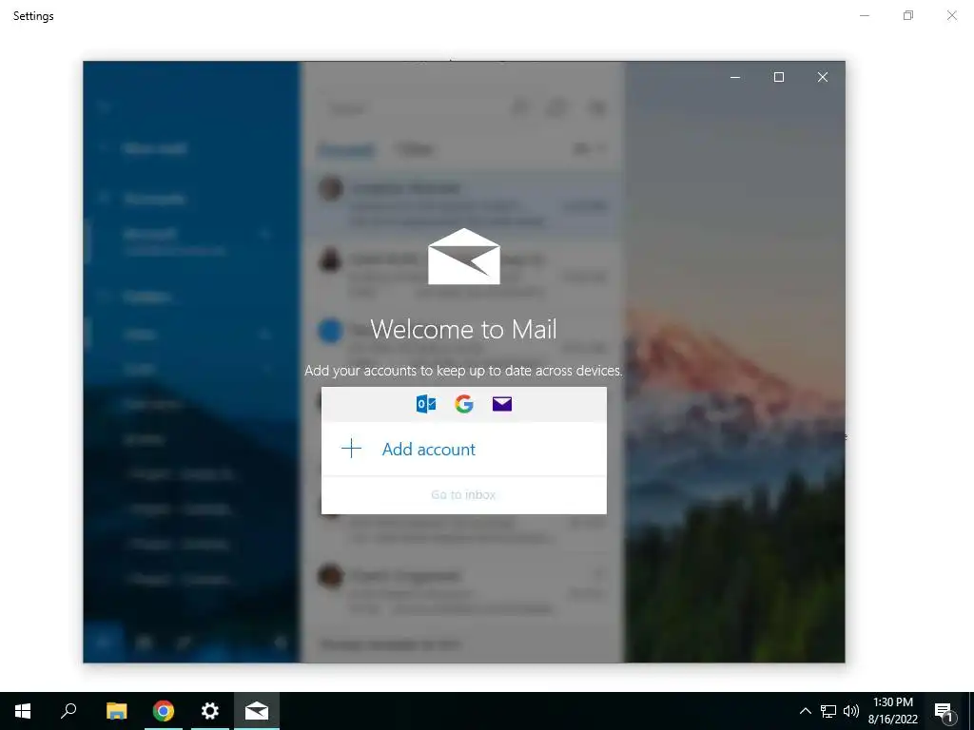Click the plus icon beside Add account
974x730 pixels.
pyautogui.click(x=352, y=449)
